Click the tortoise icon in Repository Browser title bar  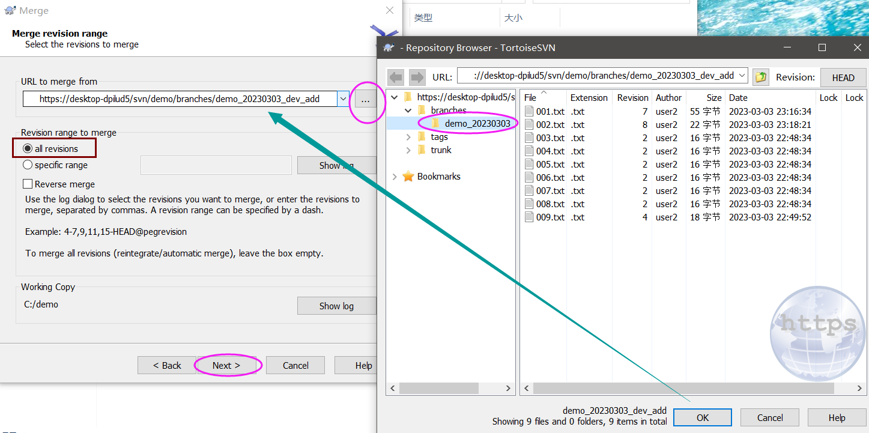[389, 47]
